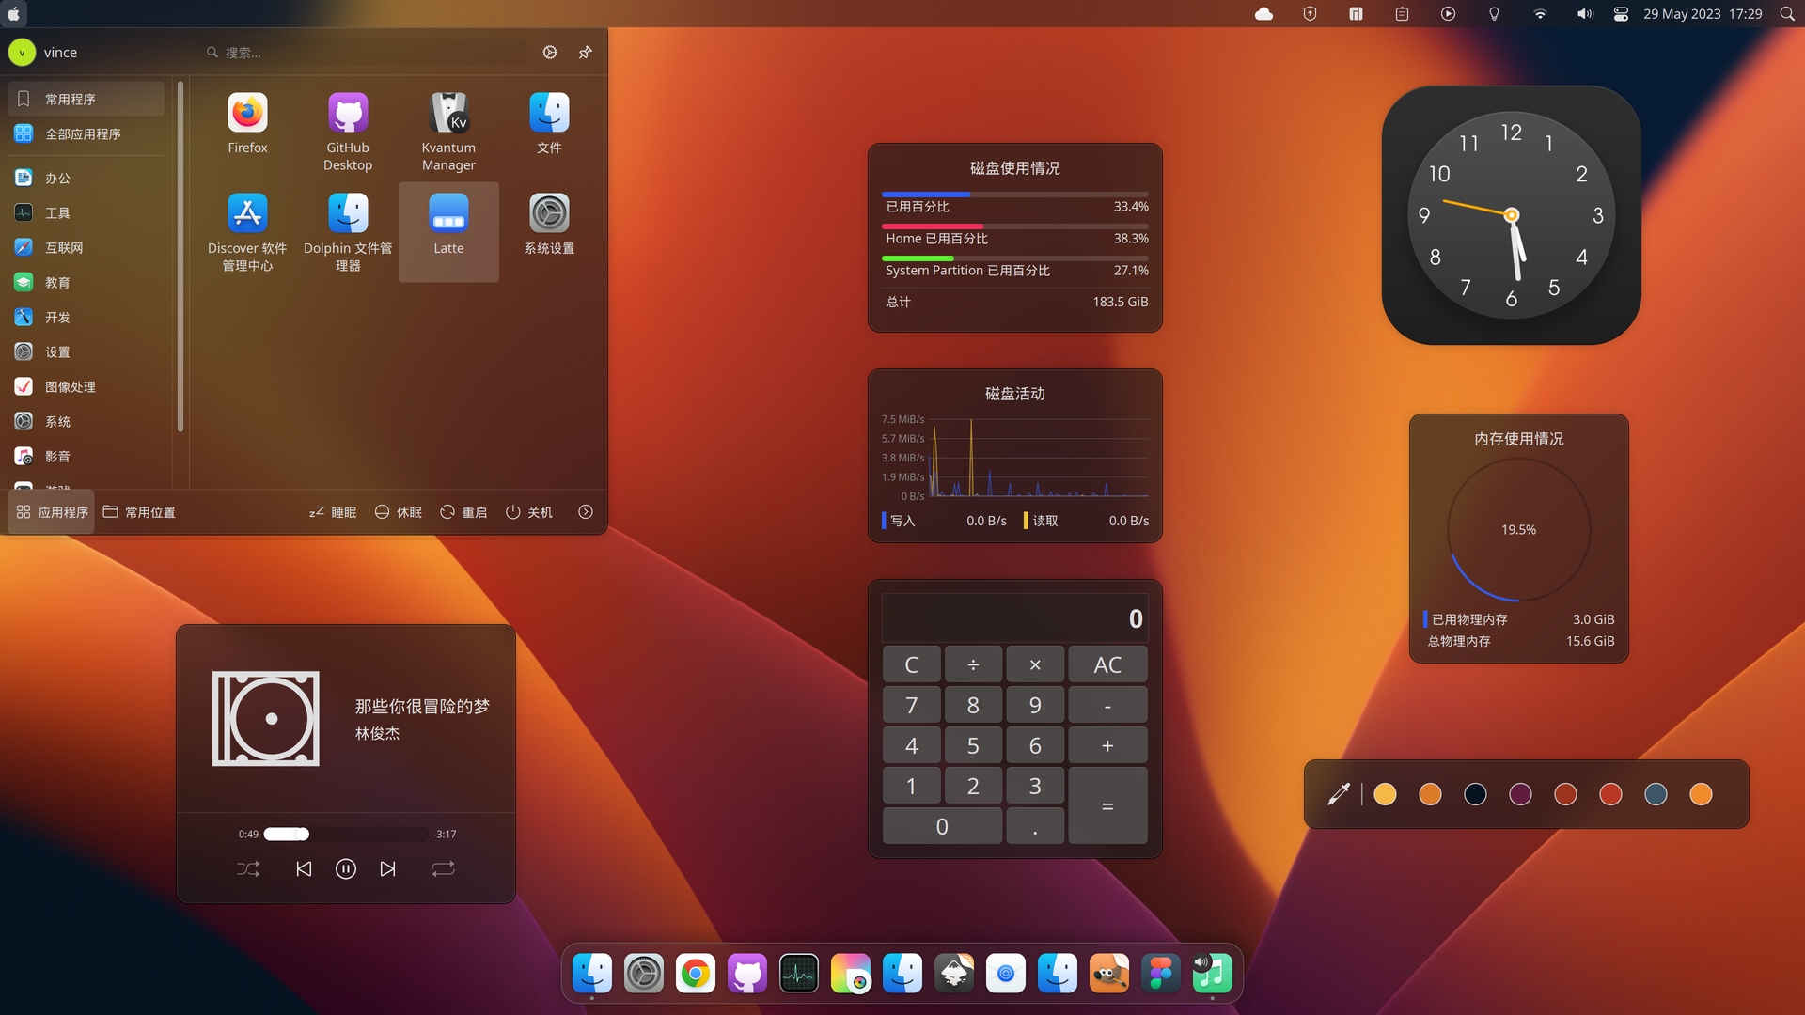The image size is (1805, 1015).
Task: Click the equals key on calculator
Action: 1107,805
